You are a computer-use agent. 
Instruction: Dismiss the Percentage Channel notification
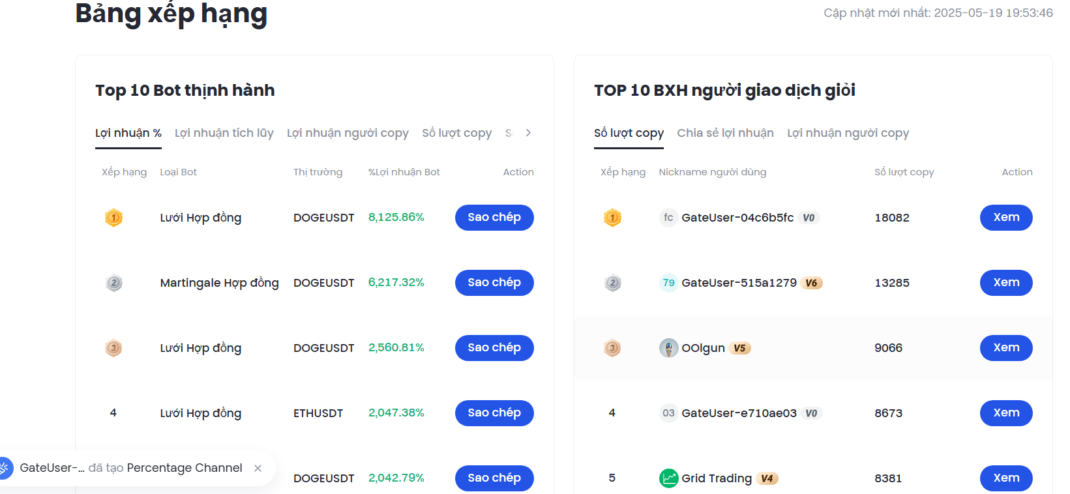click(258, 468)
